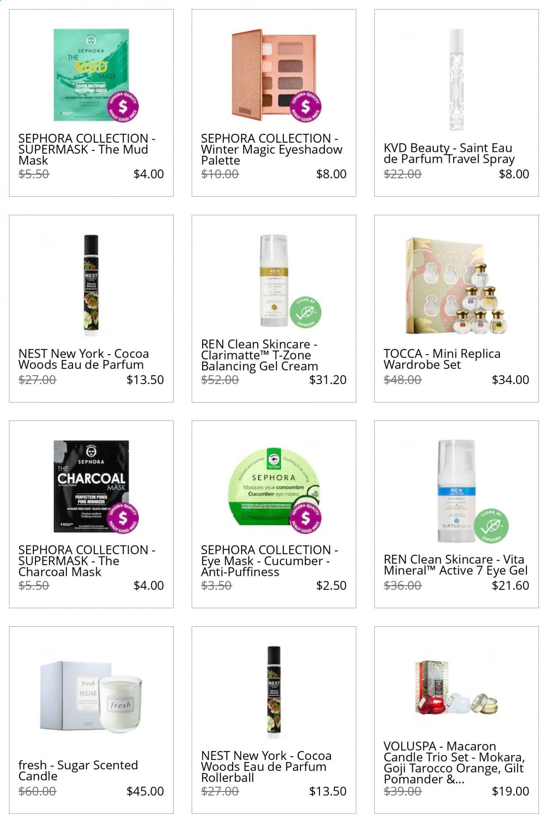Open REN Clarimatte T-Zone Balancing Gel Cream link
Viewport: 548px width, 823px height.
pos(260,355)
